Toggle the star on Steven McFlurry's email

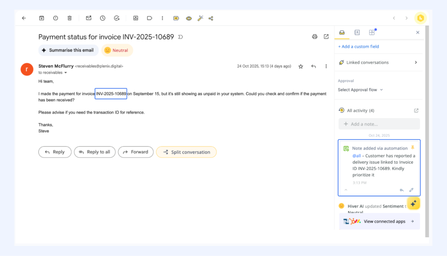click(301, 66)
